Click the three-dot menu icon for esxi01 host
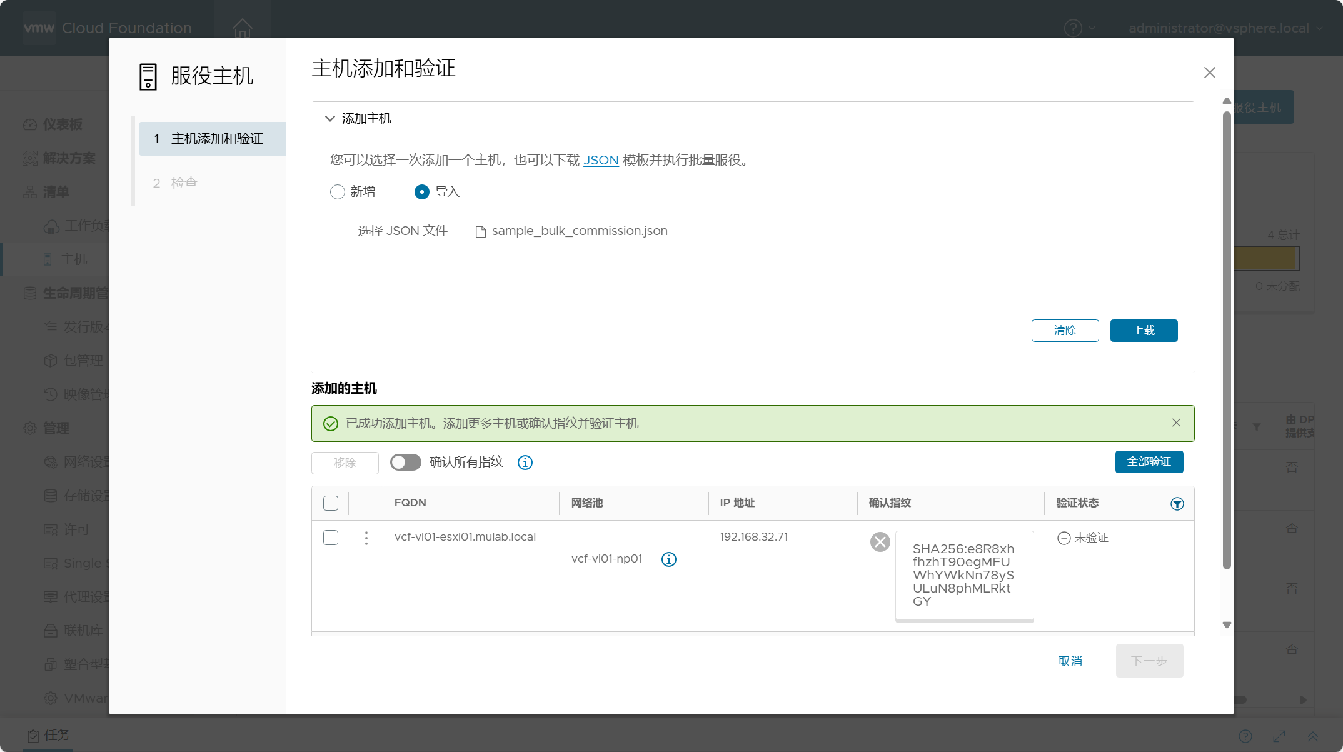This screenshot has width=1343, height=752. pyautogui.click(x=366, y=537)
